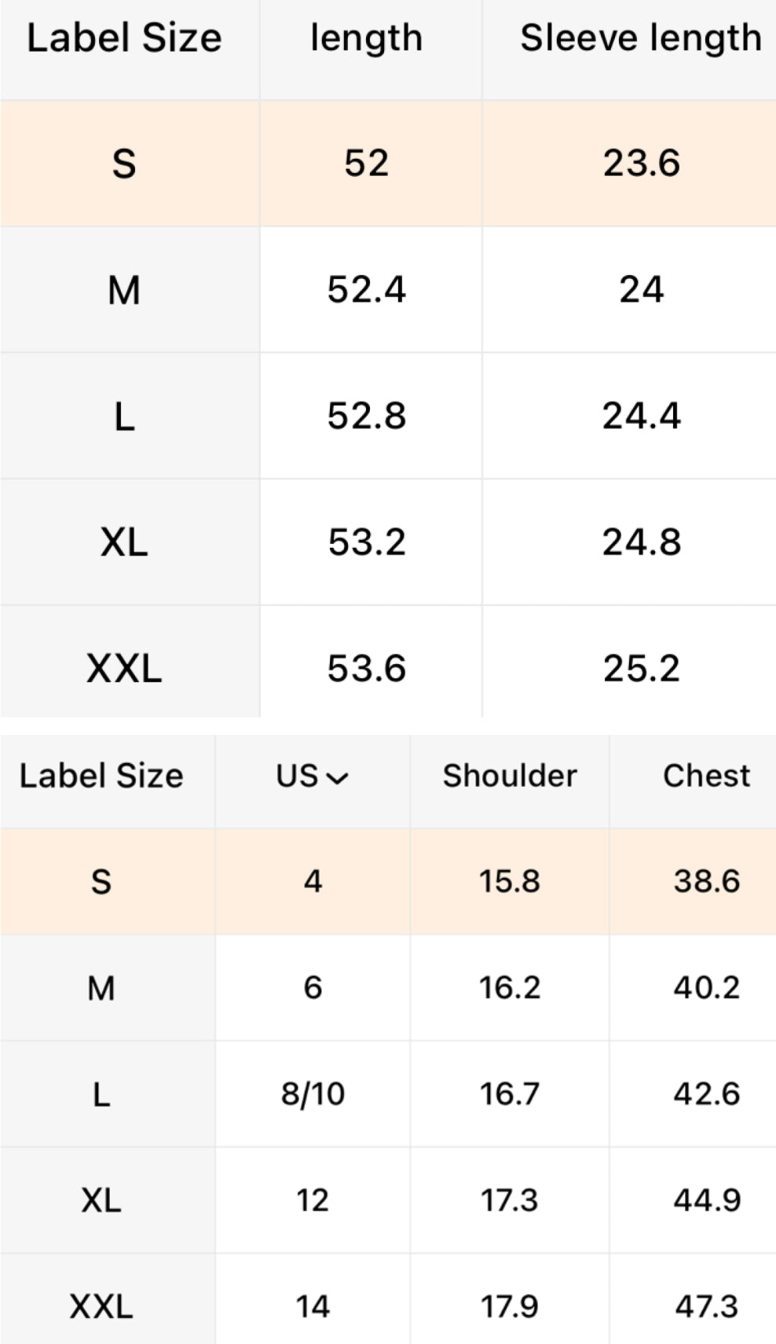Select the S row in the top table

pyautogui.click(x=124, y=164)
